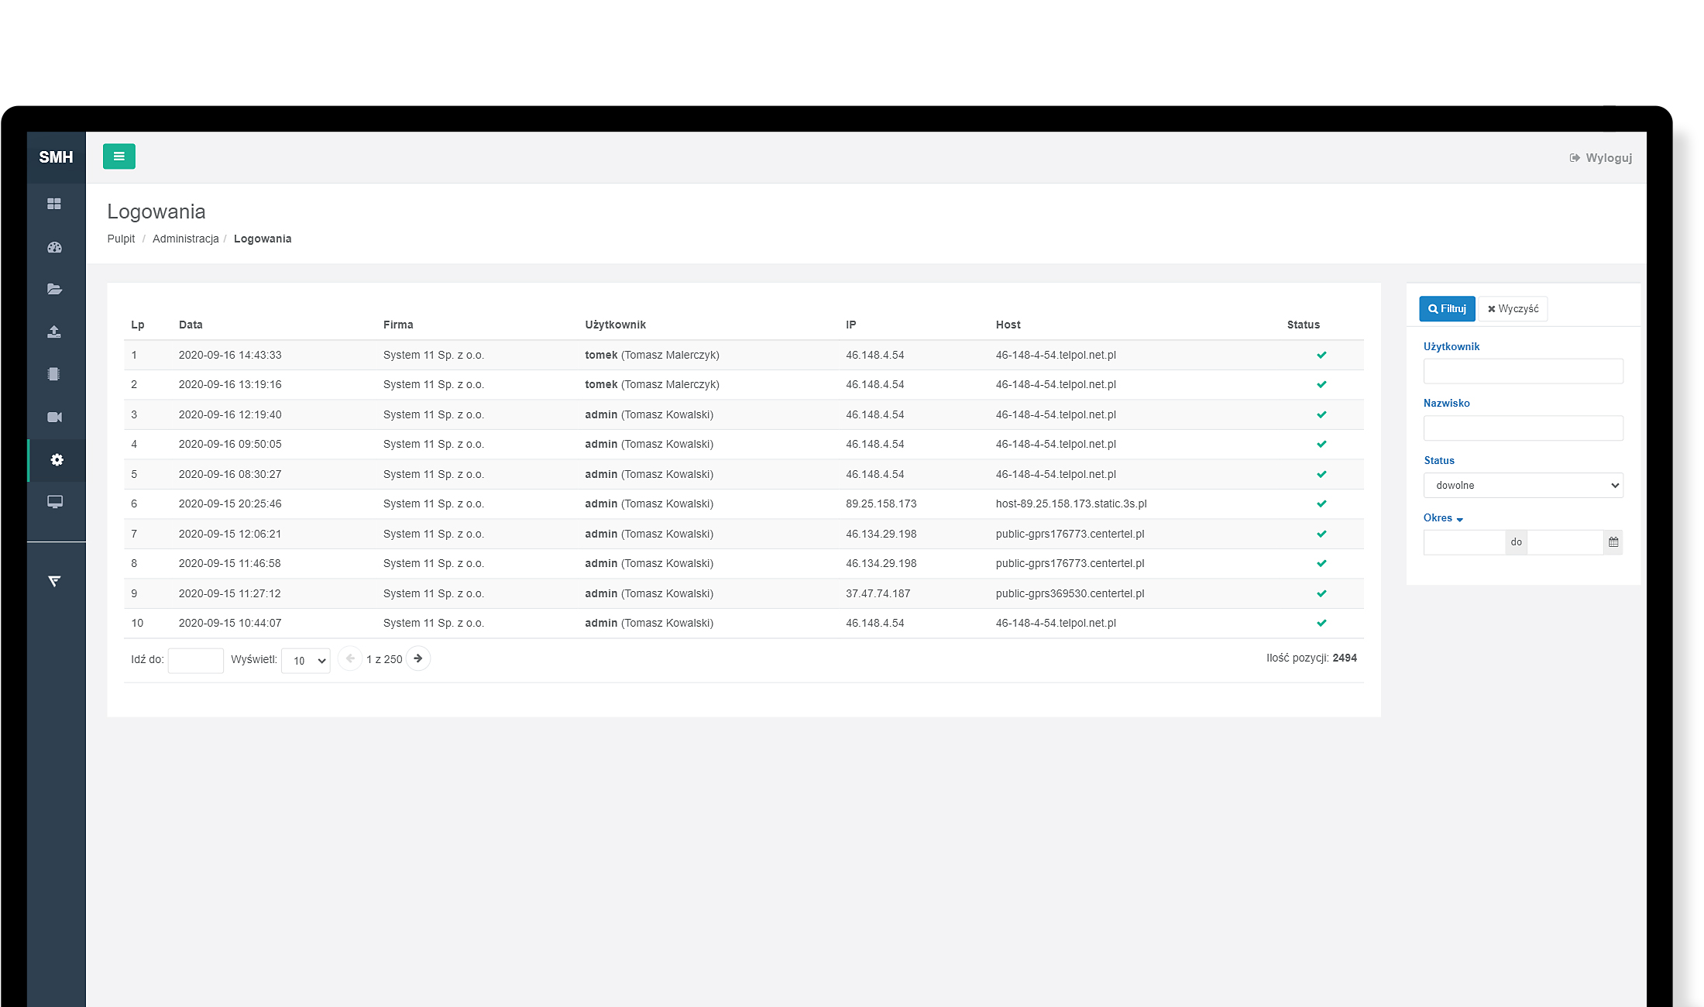The height and width of the screenshot is (1007, 1704).
Task: Select the video camera sidebar icon
Action: (54, 418)
